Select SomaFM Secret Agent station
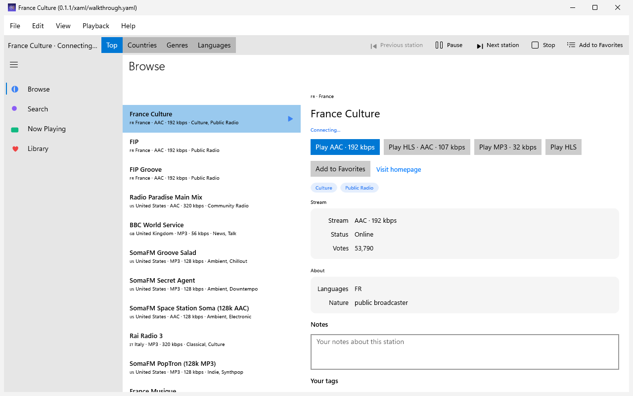This screenshot has width=633, height=396. tap(212, 285)
